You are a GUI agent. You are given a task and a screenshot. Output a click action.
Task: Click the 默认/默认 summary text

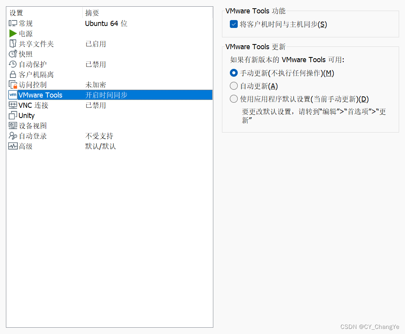point(100,146)
